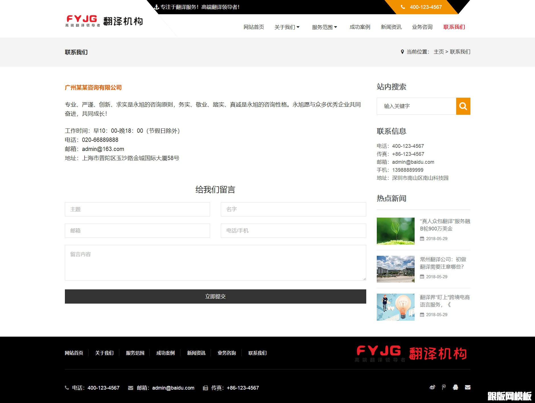
Task: Click the mail icon beside admin@baidu.com in footer
Action: tap(131, 388)
